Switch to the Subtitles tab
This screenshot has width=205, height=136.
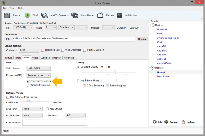(x=45, y=58)
